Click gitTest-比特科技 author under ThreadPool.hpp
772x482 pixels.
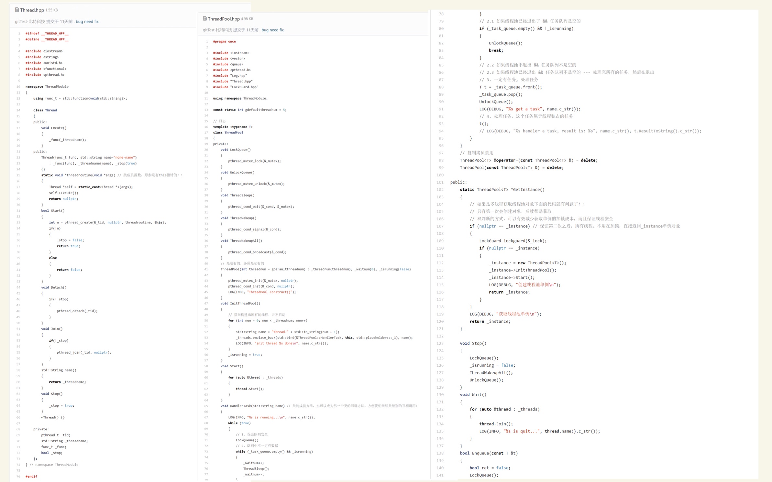pyautogui.click(x=217, y=30)
